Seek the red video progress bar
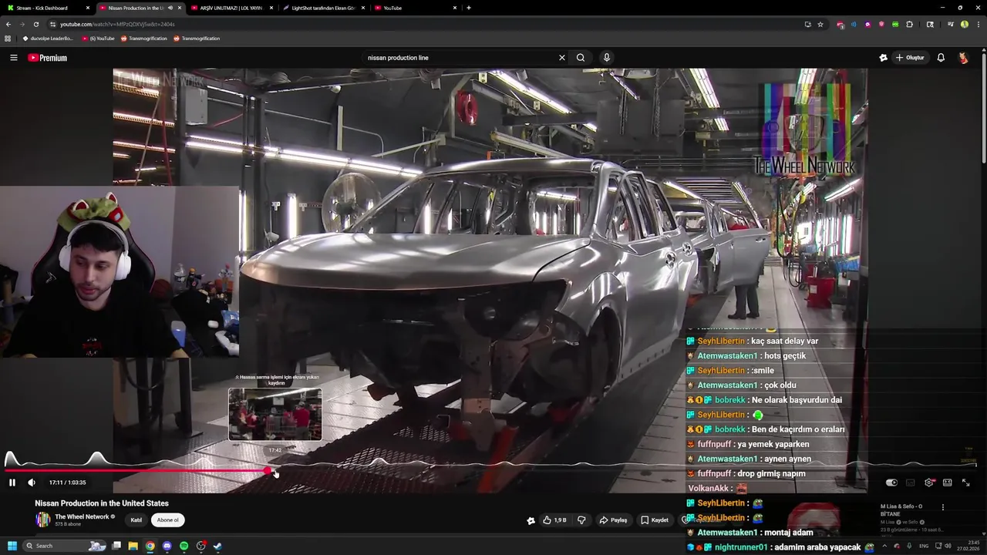The width and height of the screenshot is (987, 555). pos(490,470)
